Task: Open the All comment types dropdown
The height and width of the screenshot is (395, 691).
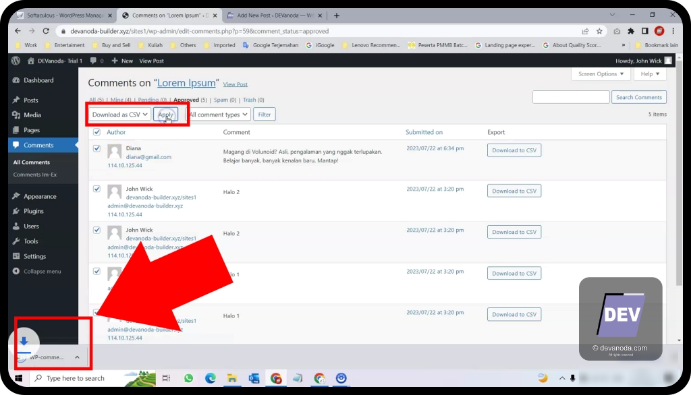Action: [x=218, y=115]
